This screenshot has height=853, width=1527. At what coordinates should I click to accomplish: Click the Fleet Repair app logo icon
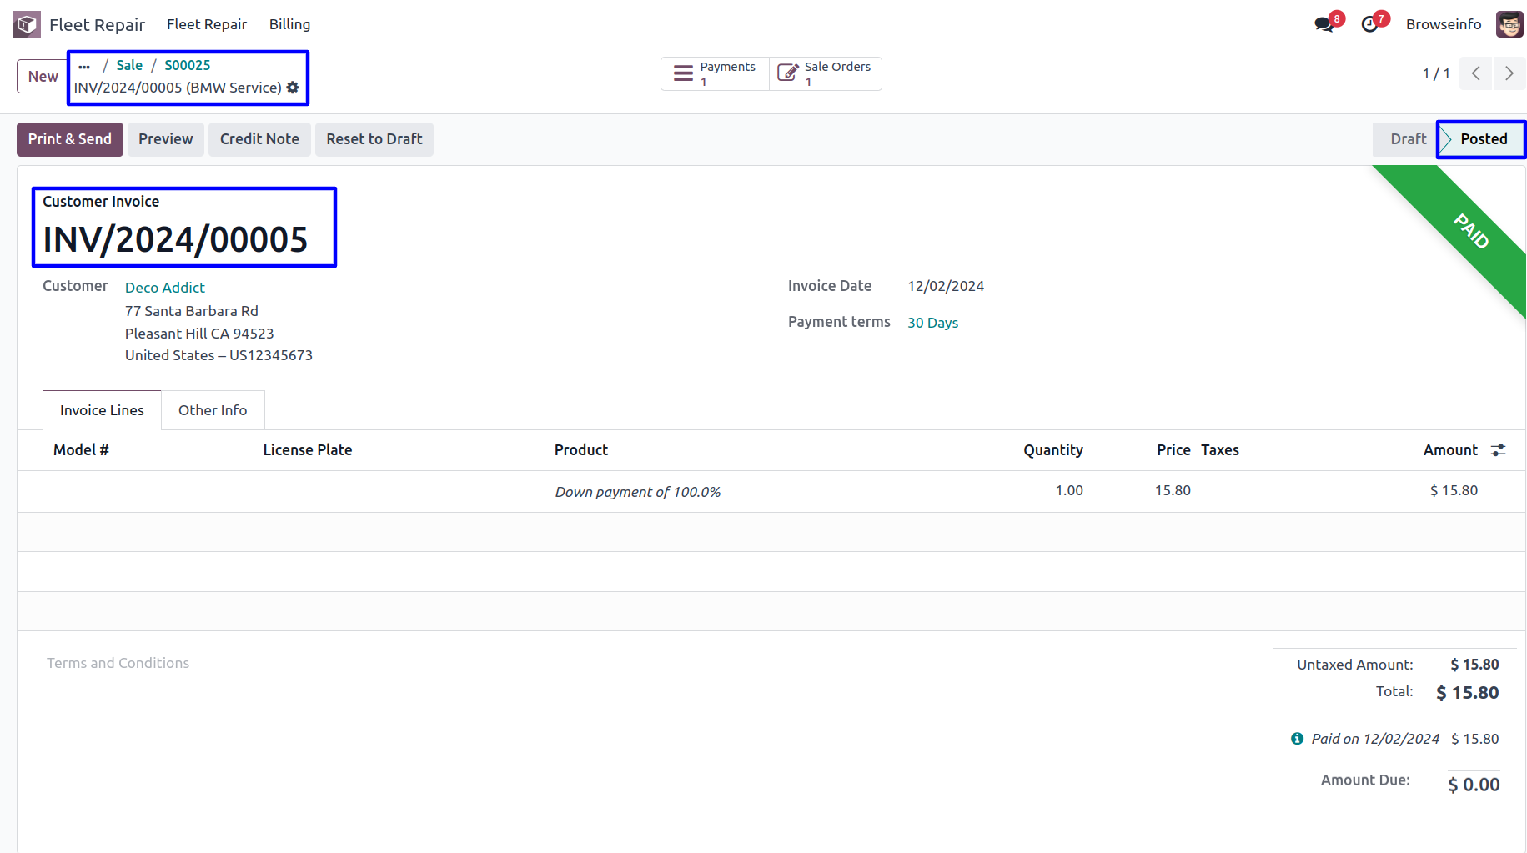[27, 24]
